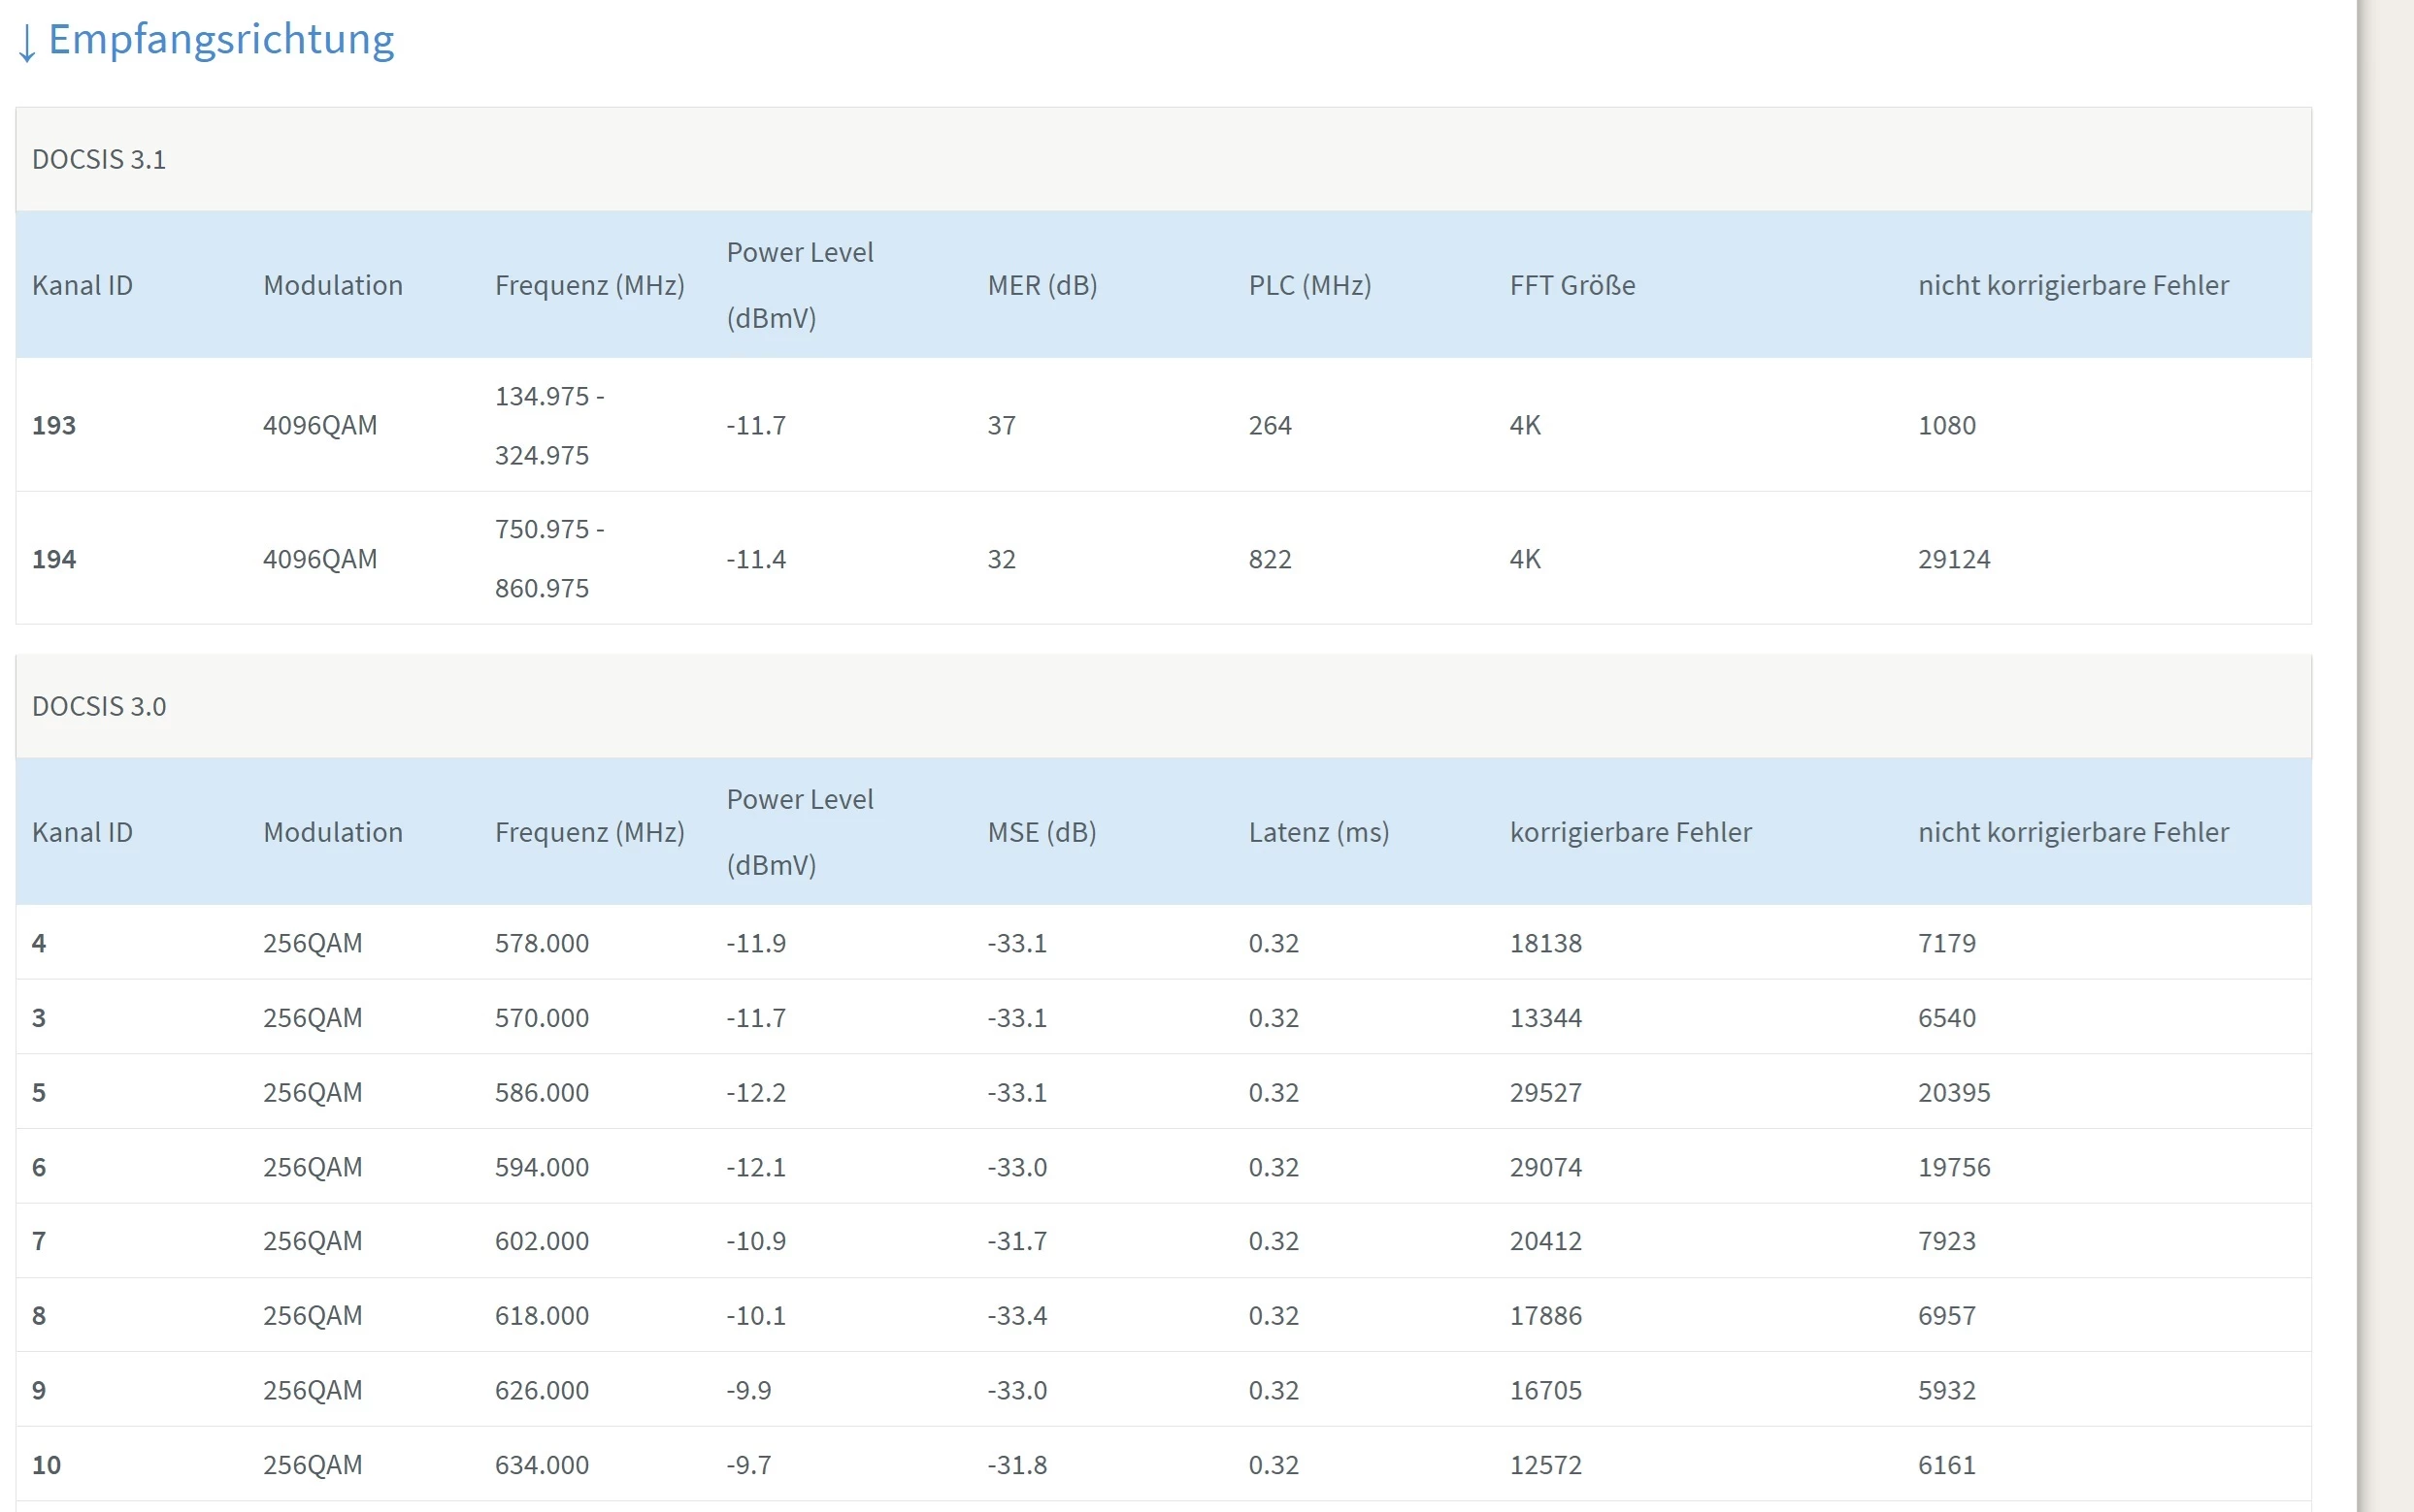The image size is (2414, 1512).
Task: Collapse the DOCSIS 3.1 section header
Action: click(x=99, y=160)
